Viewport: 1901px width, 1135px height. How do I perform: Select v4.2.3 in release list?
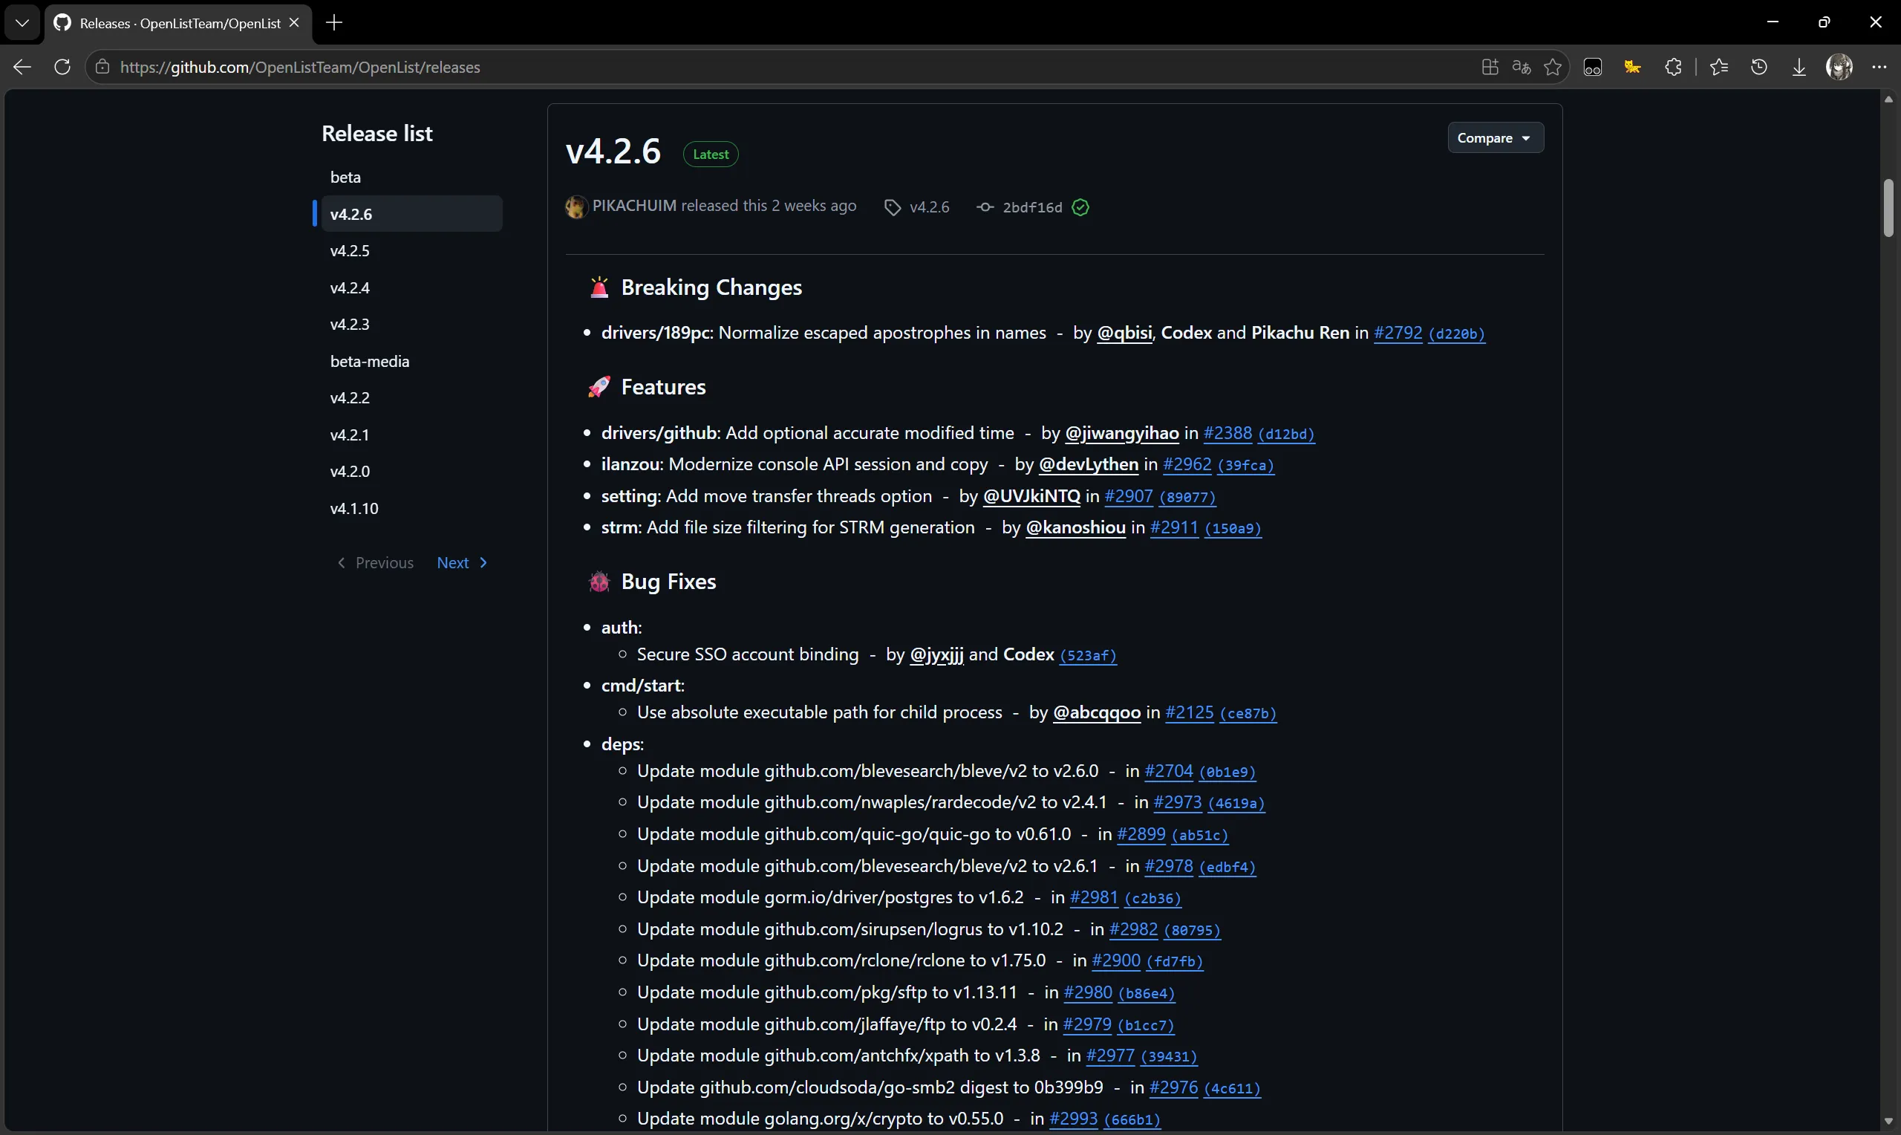pyautogui.click(x=412, y=325)
